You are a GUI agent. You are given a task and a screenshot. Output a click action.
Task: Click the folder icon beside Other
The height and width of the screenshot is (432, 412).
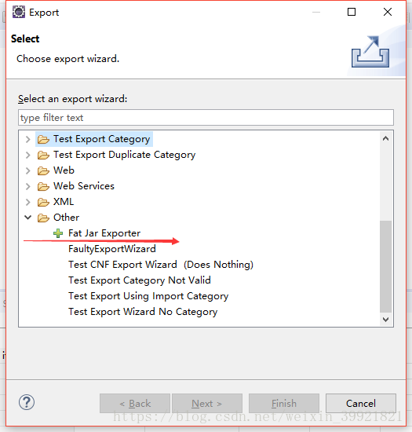pos(43,218)
